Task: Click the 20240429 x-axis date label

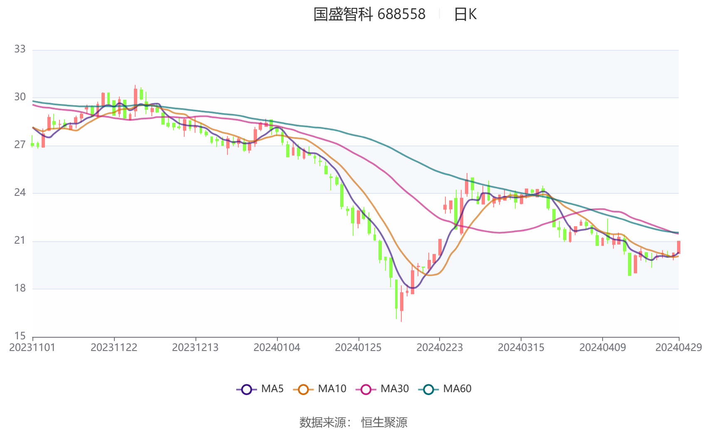Action: pos(679,348)
